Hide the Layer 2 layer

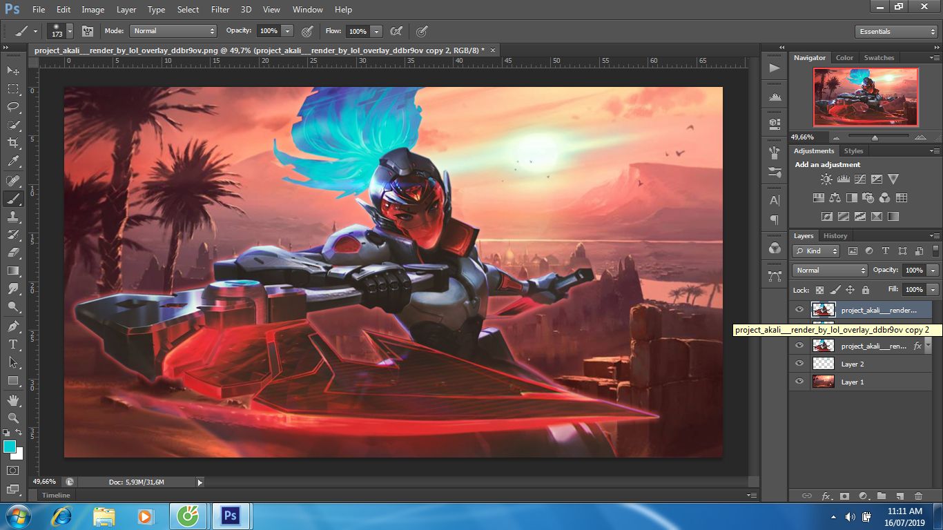click(799, 364)
